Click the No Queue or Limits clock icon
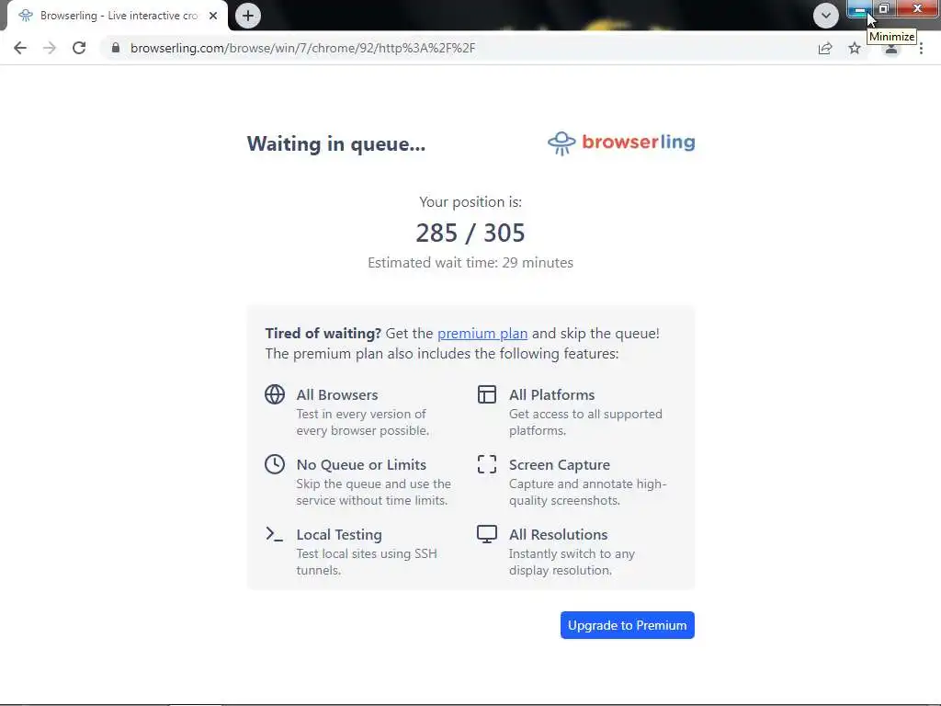The height and width of the screenshot is (706, 941). [x=275, y=464]
